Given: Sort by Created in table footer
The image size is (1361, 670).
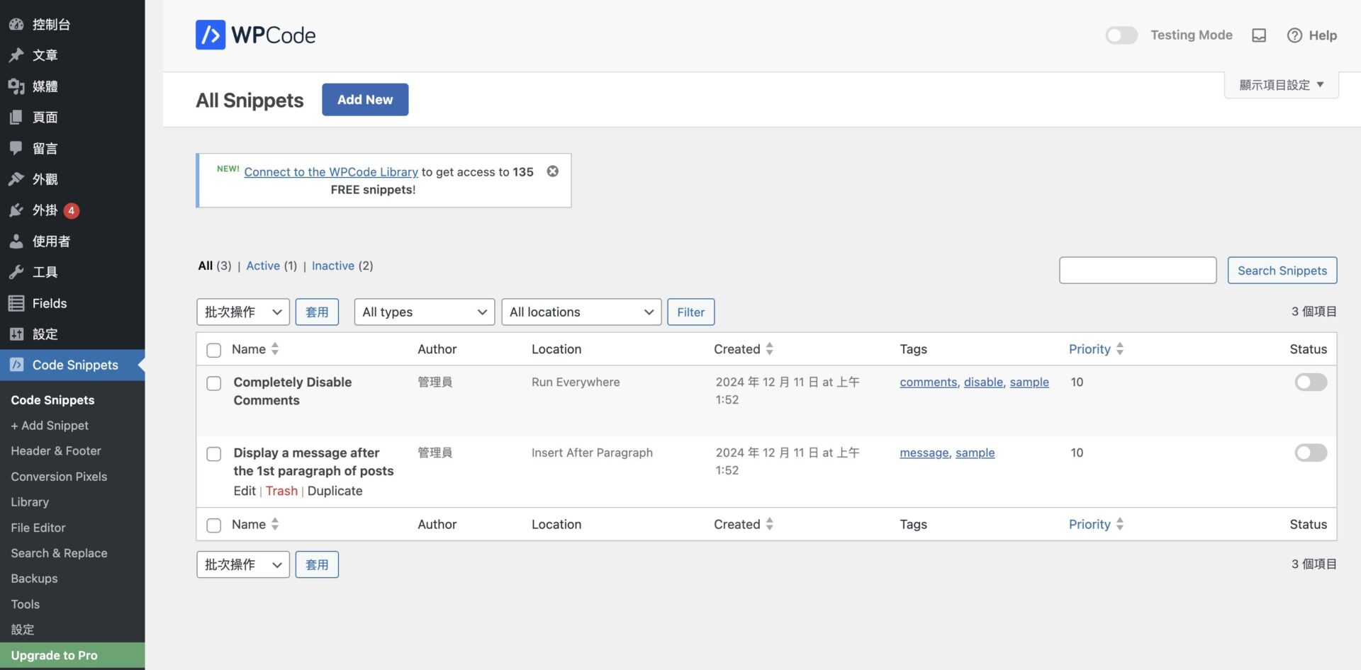Looking at the screenshot, I should point(744,524).
